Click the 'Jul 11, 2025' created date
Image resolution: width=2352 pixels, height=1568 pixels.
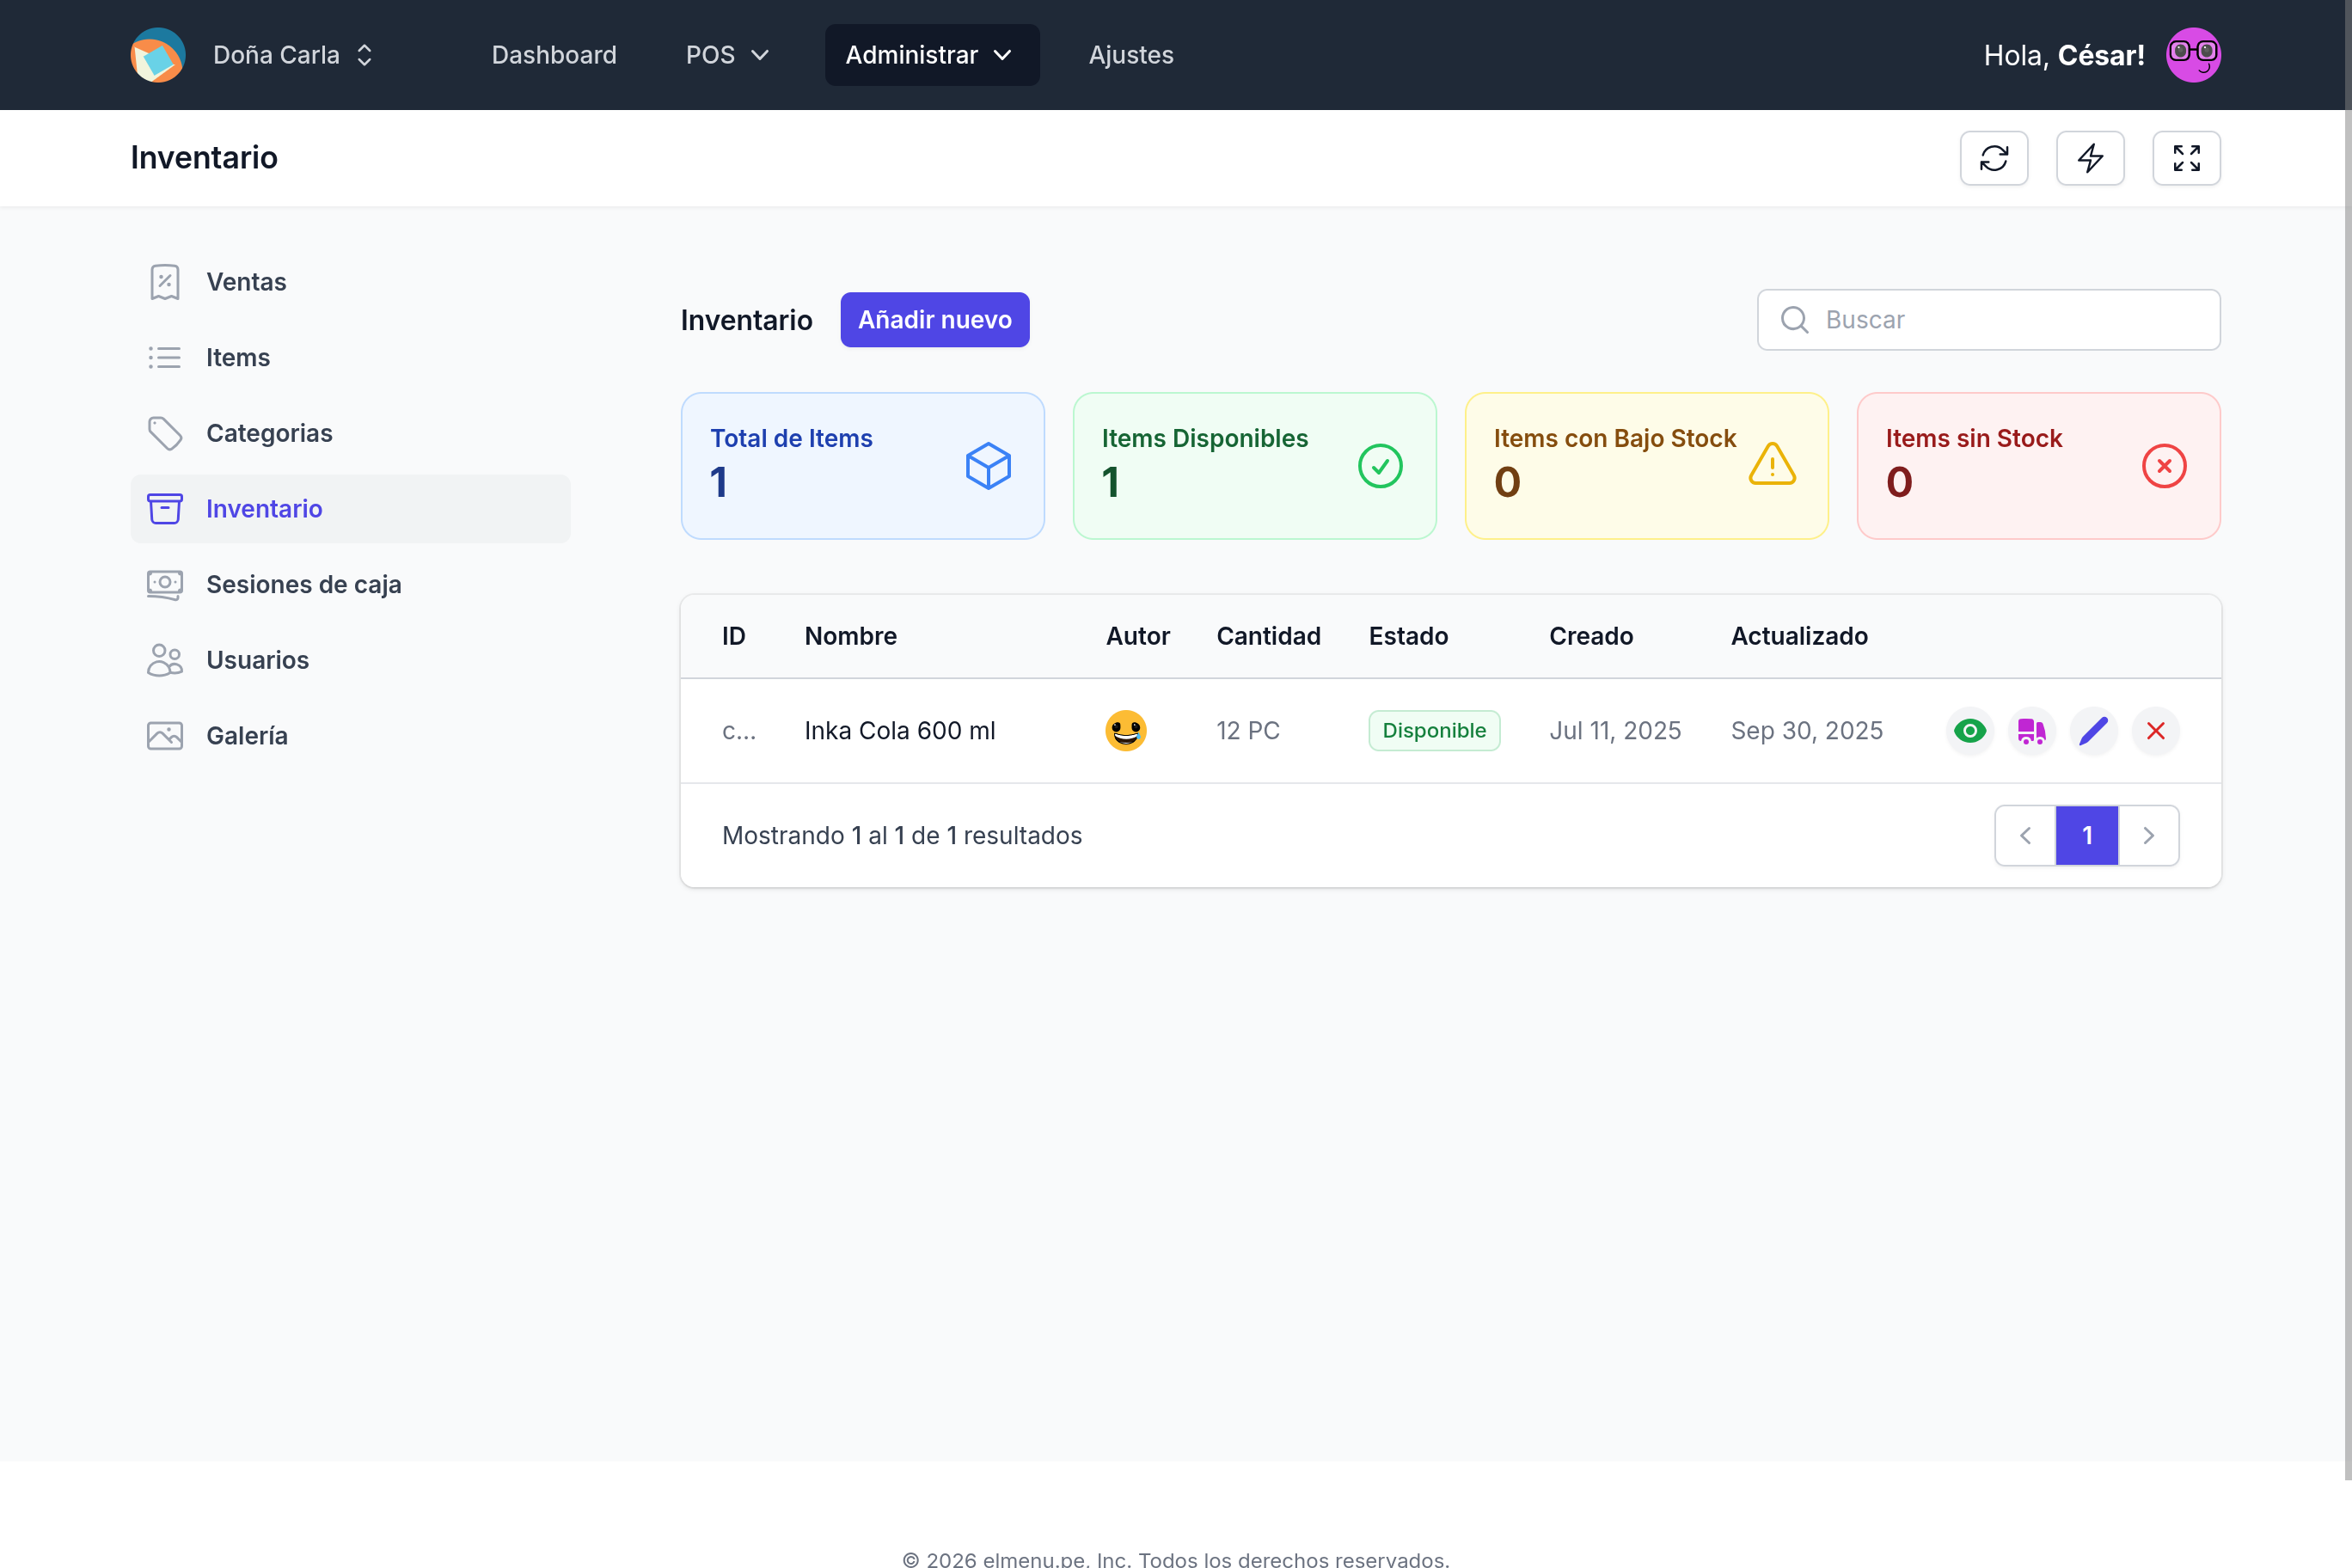(1614, 731)
